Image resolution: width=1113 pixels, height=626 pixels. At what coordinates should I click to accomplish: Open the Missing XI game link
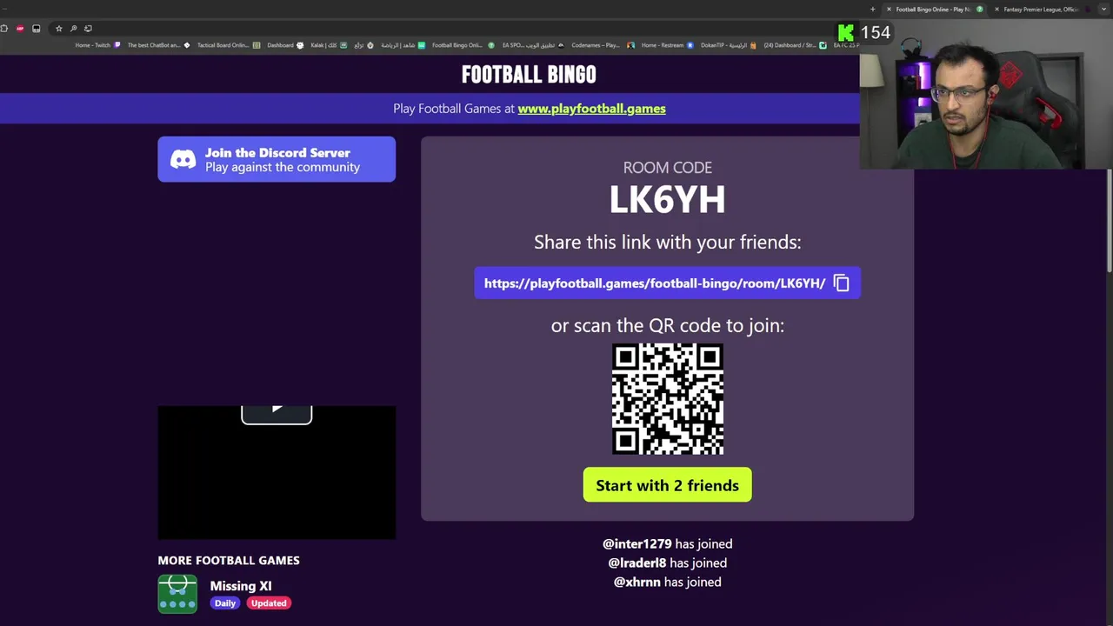point(241,586)
